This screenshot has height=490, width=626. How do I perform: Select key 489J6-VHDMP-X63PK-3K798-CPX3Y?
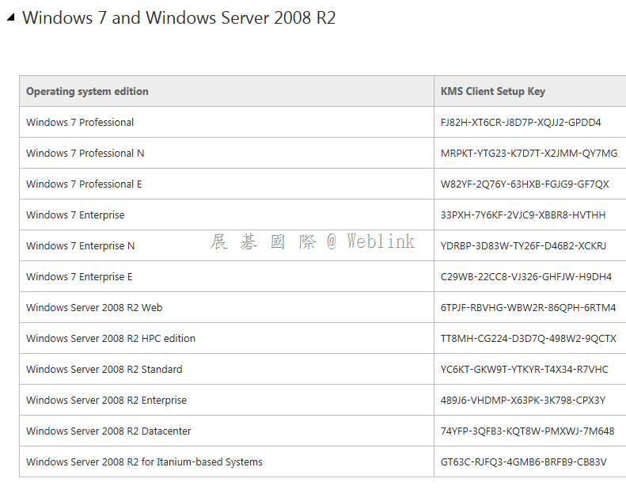click(523, 400)
